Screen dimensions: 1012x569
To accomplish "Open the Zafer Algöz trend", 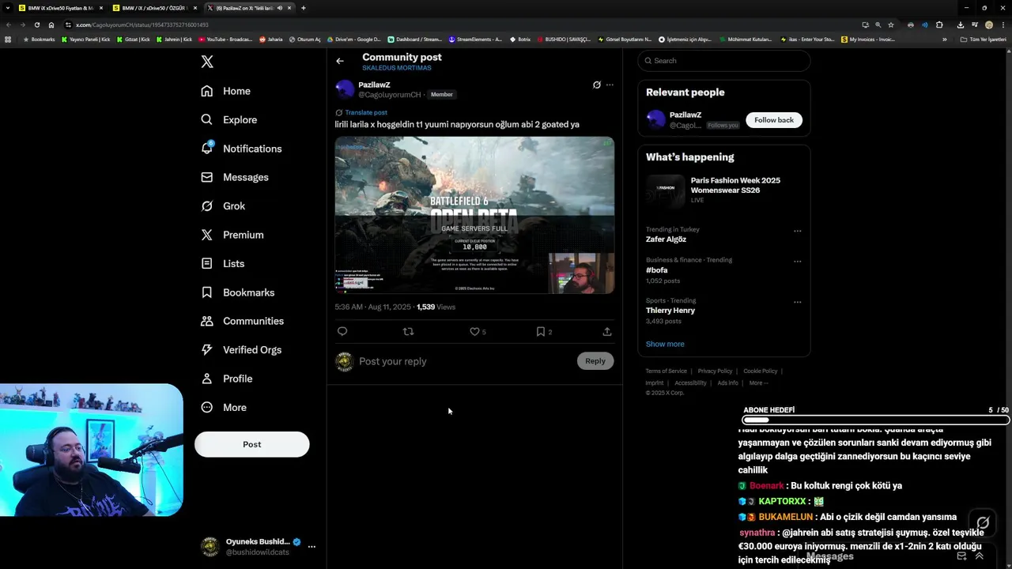I will [x=666, y=239].
